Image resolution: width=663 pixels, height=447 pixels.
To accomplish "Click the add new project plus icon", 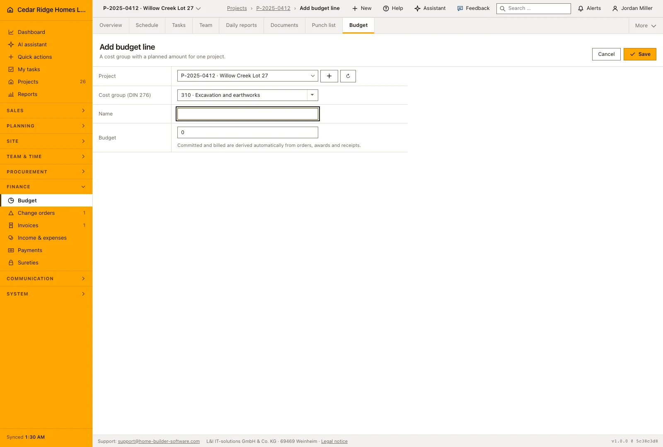I will 329,76.
